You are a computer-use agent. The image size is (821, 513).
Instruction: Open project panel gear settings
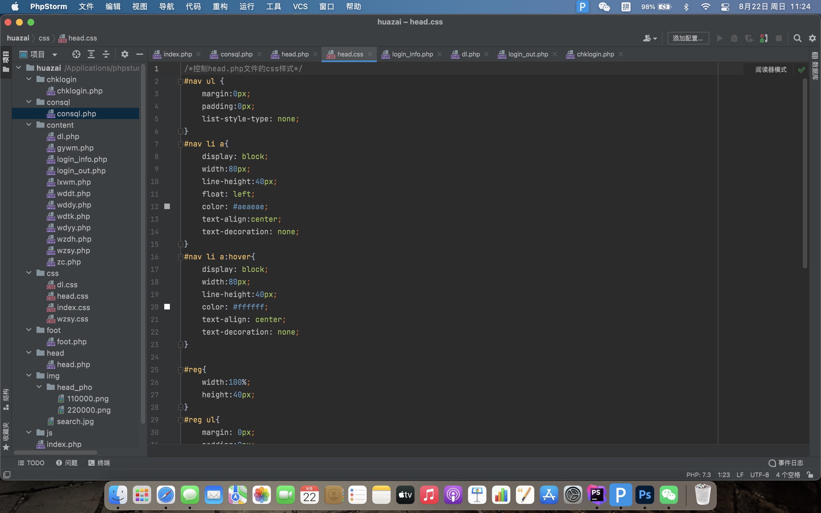point(125,54)
